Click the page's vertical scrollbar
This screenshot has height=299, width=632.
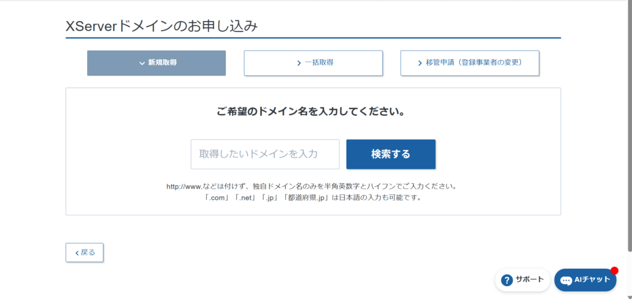[x=629, y=126]
